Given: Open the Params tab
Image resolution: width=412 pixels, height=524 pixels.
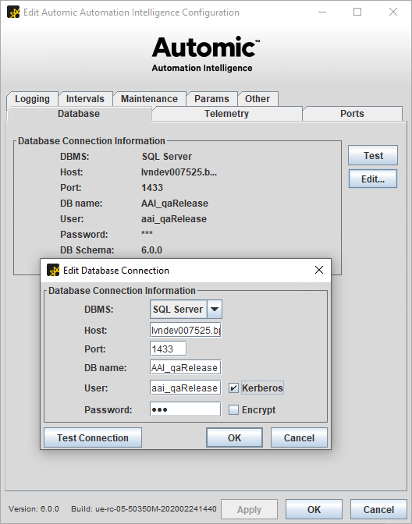Looking at the screenshot, I should (x=211, y=99).
